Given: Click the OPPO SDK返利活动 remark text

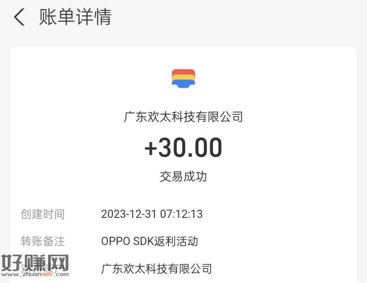Looking at the screenshot, I should tap(150, 241).
